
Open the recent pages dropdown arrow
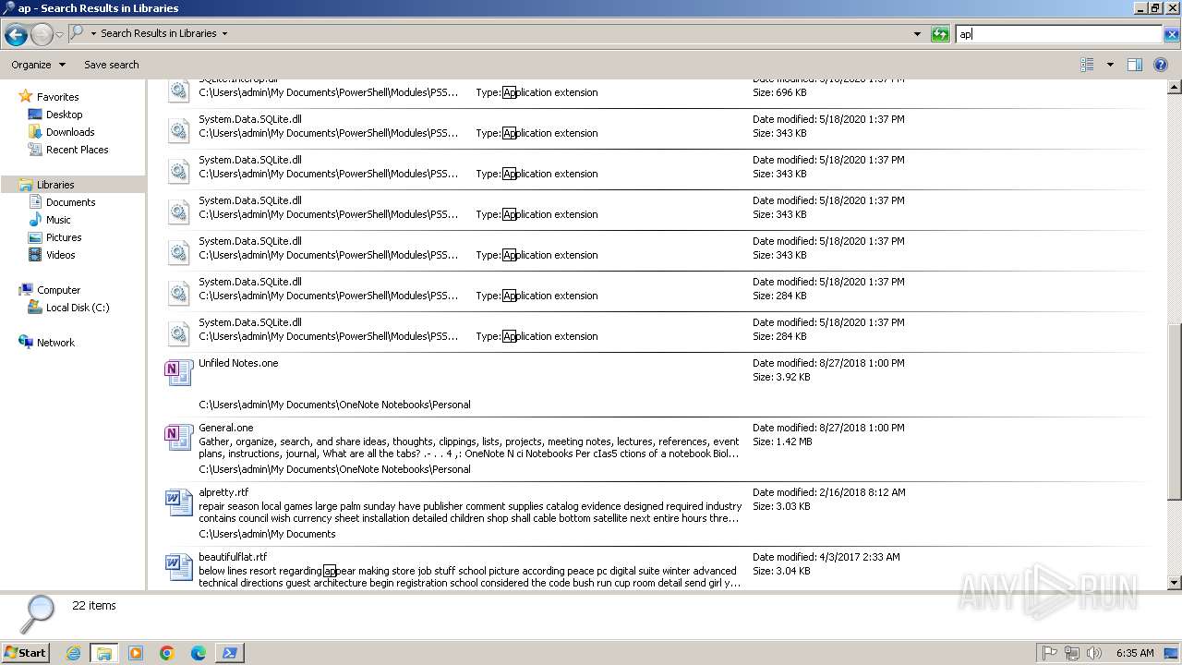point(59,35)
